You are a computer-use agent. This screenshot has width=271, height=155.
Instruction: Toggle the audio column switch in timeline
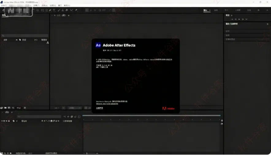click(x=4, y=121)
